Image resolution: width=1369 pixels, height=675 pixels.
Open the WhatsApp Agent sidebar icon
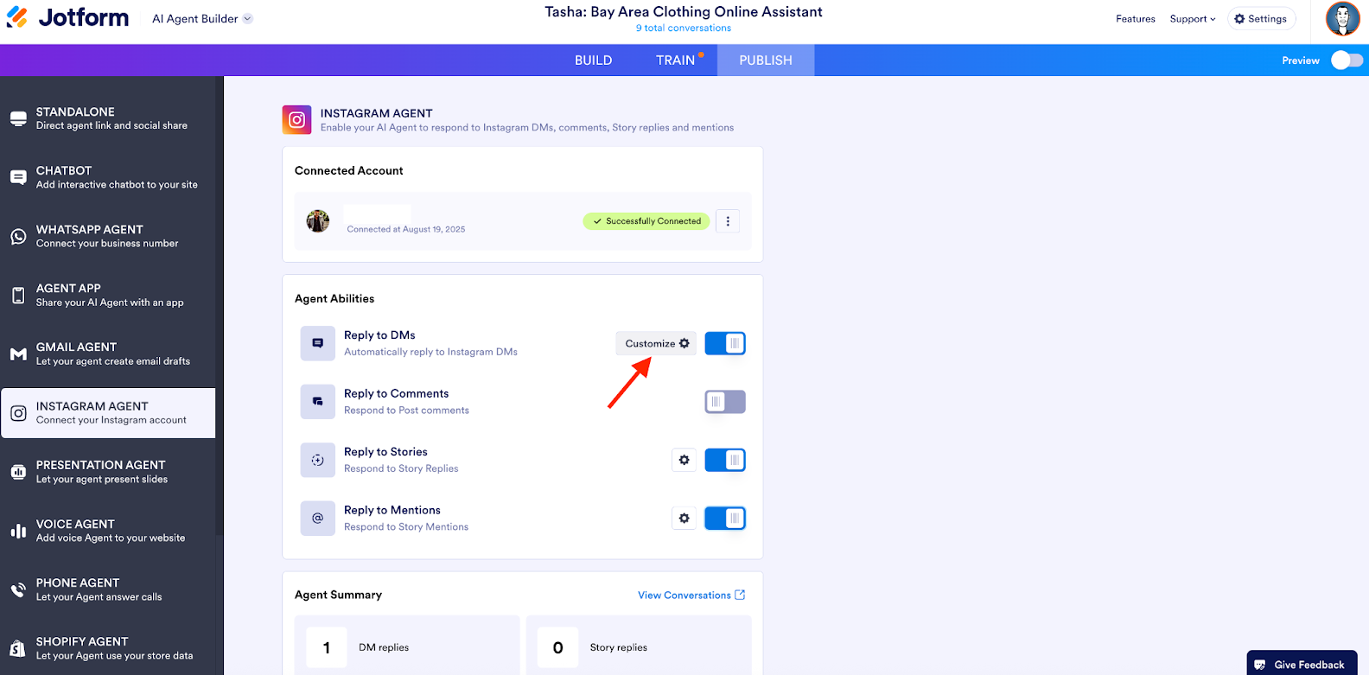(18, 237)
